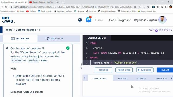173x97 pixels.
Task: Switch to the DISCUSSION tab
Action: (x=55, y=39)
